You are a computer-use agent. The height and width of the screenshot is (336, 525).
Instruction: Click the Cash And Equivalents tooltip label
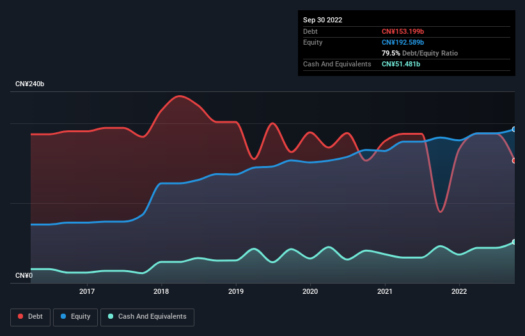[x=337, y=64]
